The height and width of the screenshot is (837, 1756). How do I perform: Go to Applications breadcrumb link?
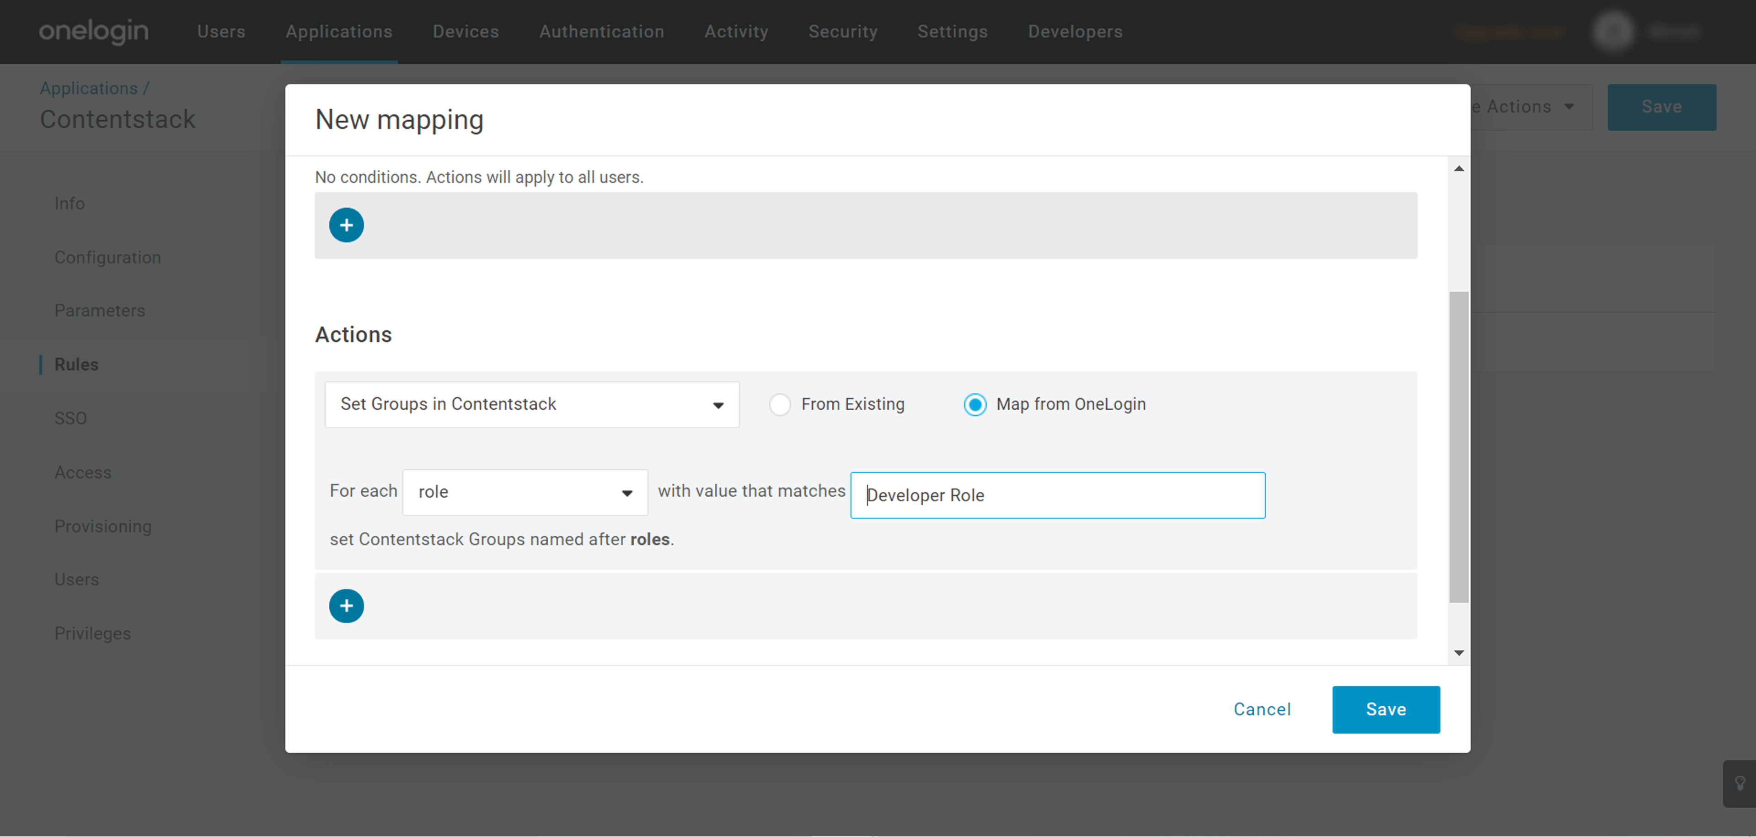[x=89, y=88]
